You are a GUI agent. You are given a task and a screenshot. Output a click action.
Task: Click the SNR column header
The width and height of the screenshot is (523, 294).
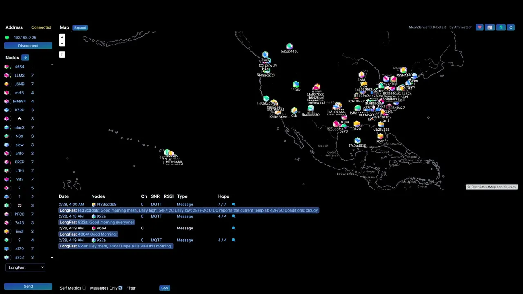coord(155,196)
